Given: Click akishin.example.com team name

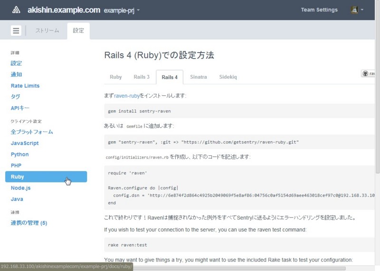Looking at the screenshot, I should 64,10.
